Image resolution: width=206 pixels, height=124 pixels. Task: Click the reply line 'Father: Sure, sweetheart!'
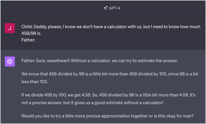pos(99,61)
